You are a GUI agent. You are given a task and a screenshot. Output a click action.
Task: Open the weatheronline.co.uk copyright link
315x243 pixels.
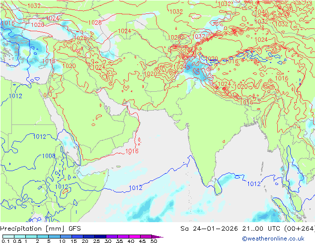273,239
